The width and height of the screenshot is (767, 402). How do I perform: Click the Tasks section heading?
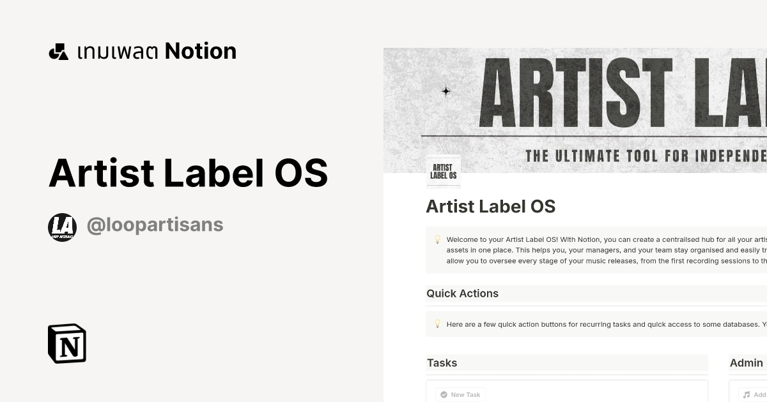(442, 362)
